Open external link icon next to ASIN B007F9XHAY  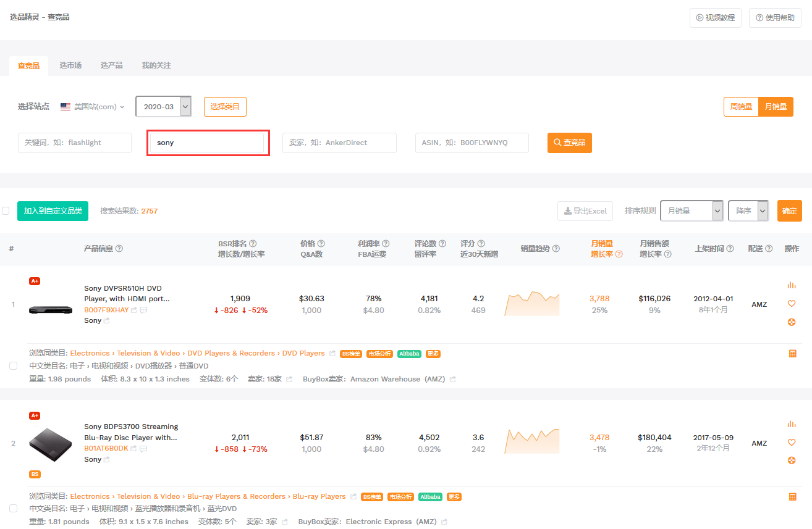(134, 310)
